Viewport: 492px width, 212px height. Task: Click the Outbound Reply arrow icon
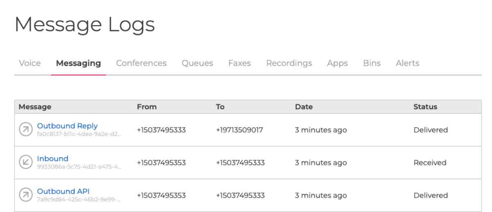pos(25,130)
